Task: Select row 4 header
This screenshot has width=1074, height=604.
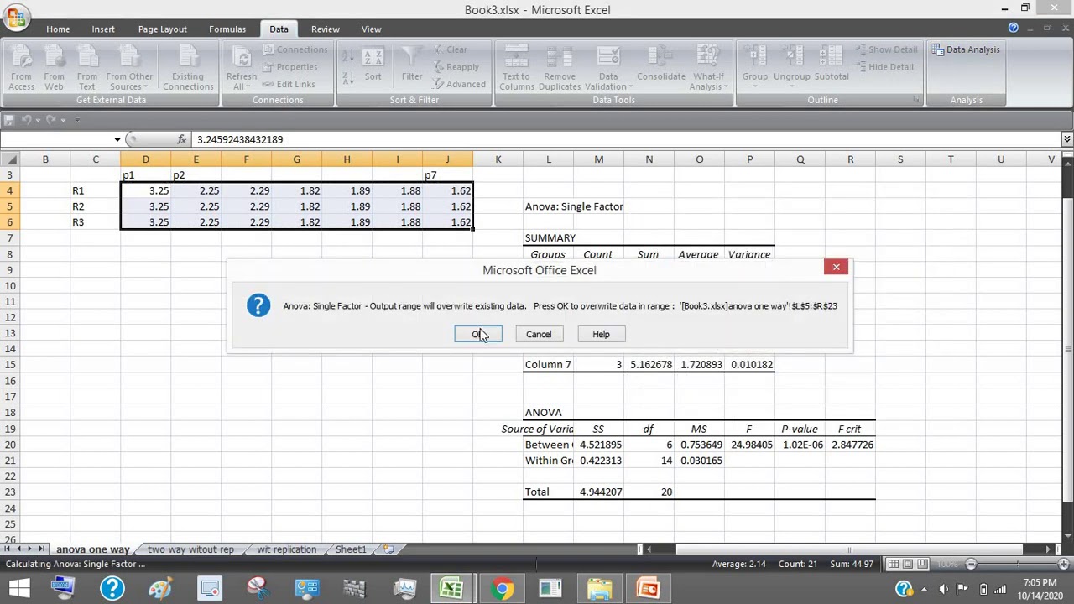Action: pos(9,190)
